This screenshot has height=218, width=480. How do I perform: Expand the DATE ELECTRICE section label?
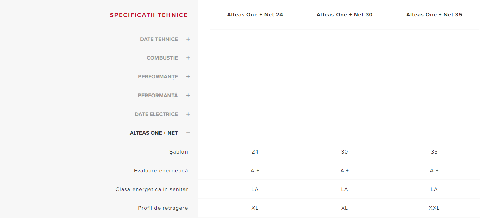(156, 114)
